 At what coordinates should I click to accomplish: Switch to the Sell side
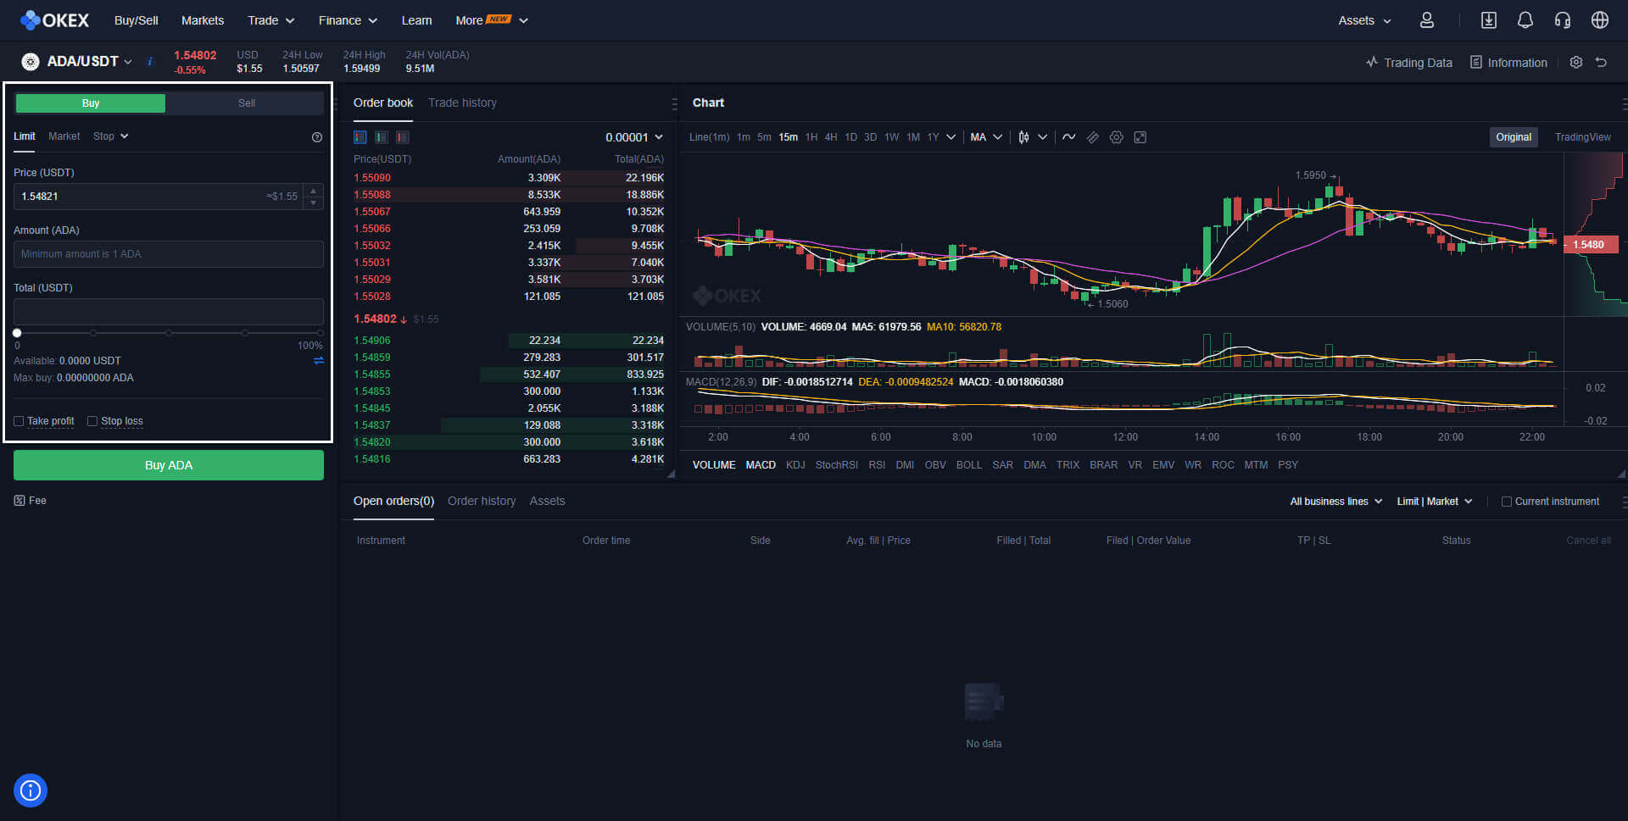click(x=246, y=103)
